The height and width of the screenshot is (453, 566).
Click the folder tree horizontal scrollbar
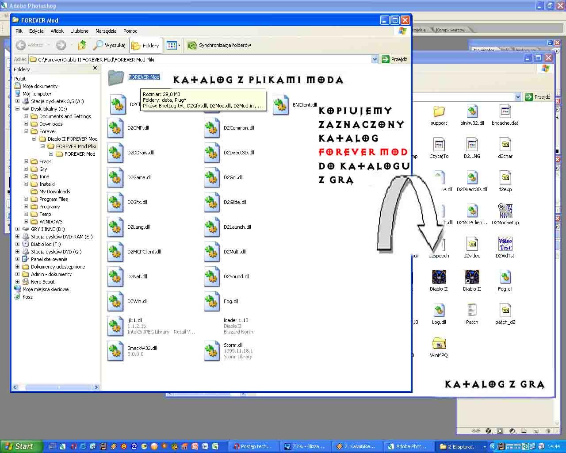[x=55, y=388]
